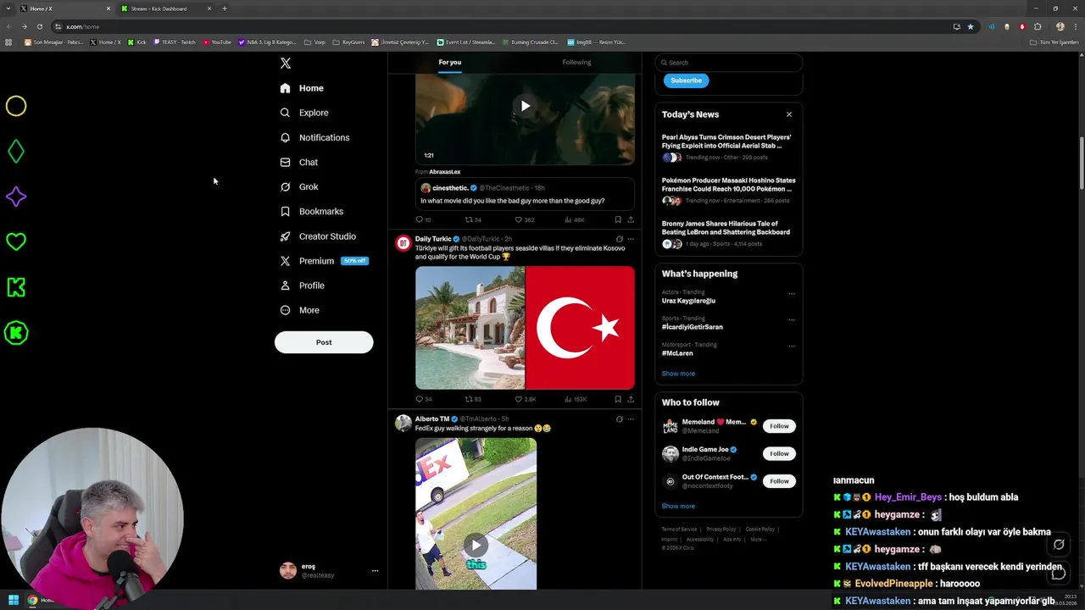This screenshot has width=1085, height=610.
Task: Open Bookmarks in the sidebar
Action: click(312, 211)
